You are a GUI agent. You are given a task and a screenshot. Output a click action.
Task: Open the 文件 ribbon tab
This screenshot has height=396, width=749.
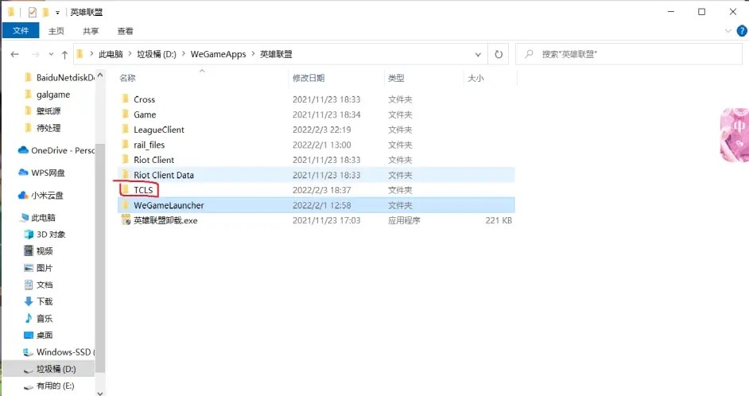(x=21, y=30)
